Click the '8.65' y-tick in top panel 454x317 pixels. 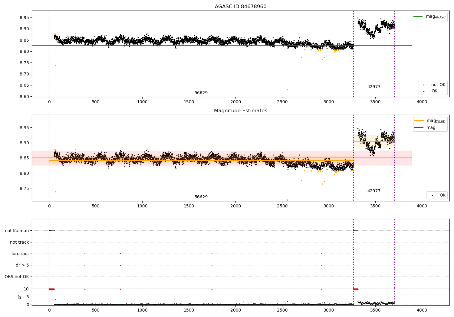point(24,85)
